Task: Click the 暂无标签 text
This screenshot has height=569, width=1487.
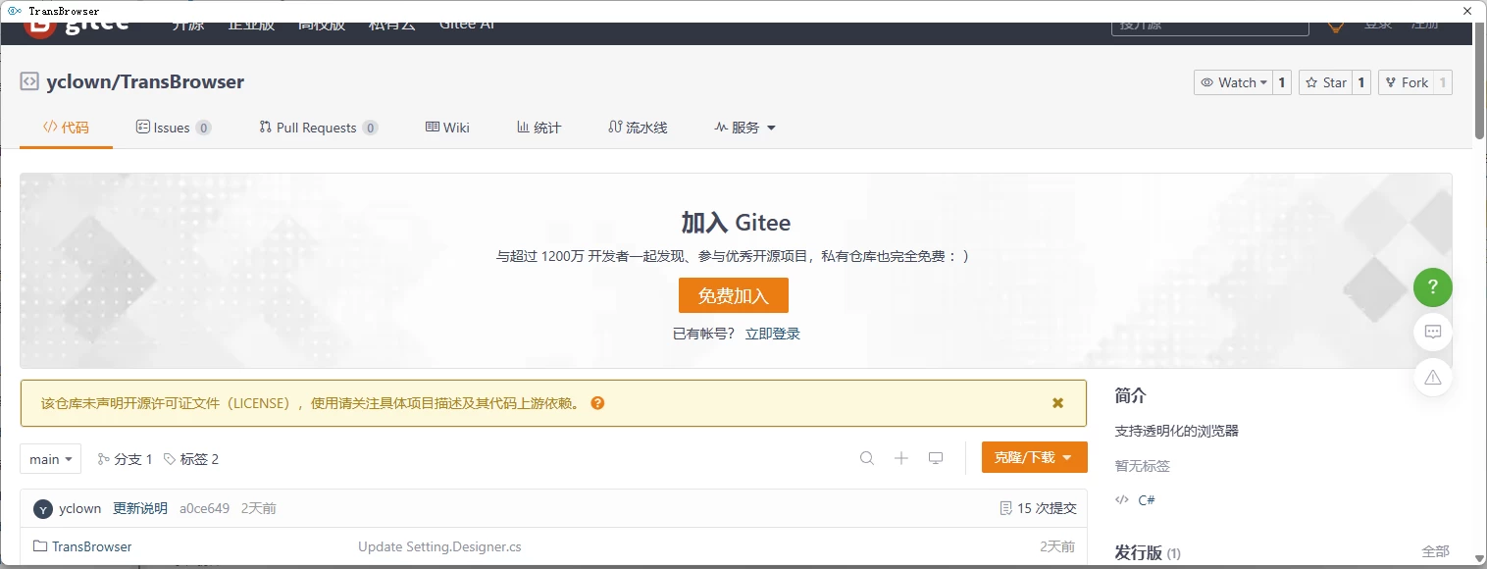Action: 1143,466
